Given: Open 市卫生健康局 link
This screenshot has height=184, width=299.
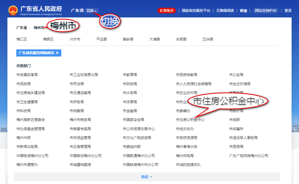Looking at the screenshot, I should click(27, 102).
